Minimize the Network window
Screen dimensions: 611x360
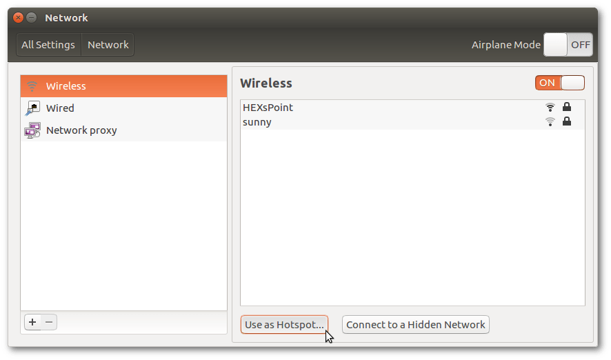click(x=32, y=18)
